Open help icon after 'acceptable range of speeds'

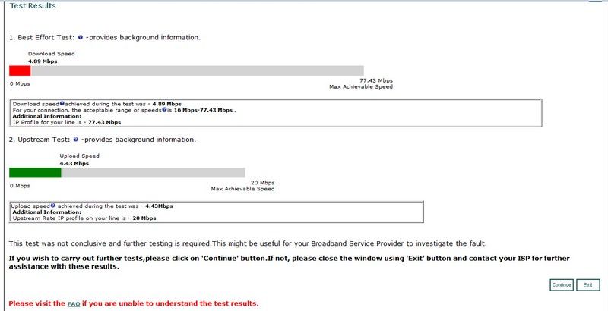click(x=164, y=109)
